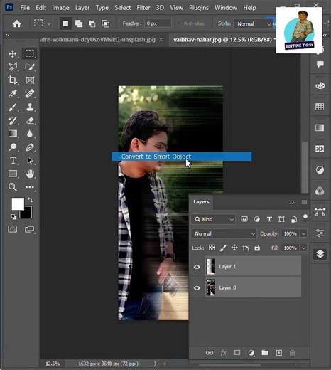Expand the Opacity slider dropdown arrow

pyautogui.click(x=303, y=234)
